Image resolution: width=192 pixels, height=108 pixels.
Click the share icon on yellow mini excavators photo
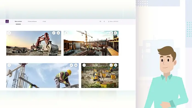point(111,65)
